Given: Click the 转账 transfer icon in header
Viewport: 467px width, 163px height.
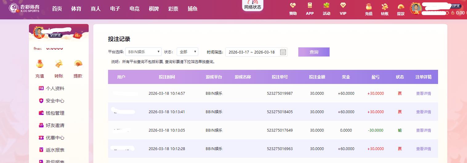Looking at the screenshot, I should 384,7.
